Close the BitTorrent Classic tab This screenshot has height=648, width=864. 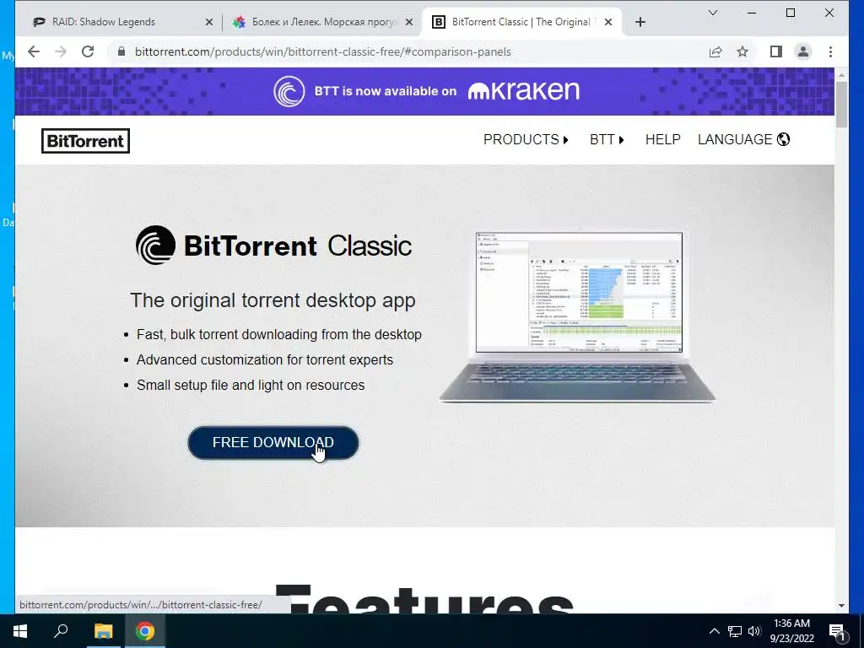(x=608, y=22)
